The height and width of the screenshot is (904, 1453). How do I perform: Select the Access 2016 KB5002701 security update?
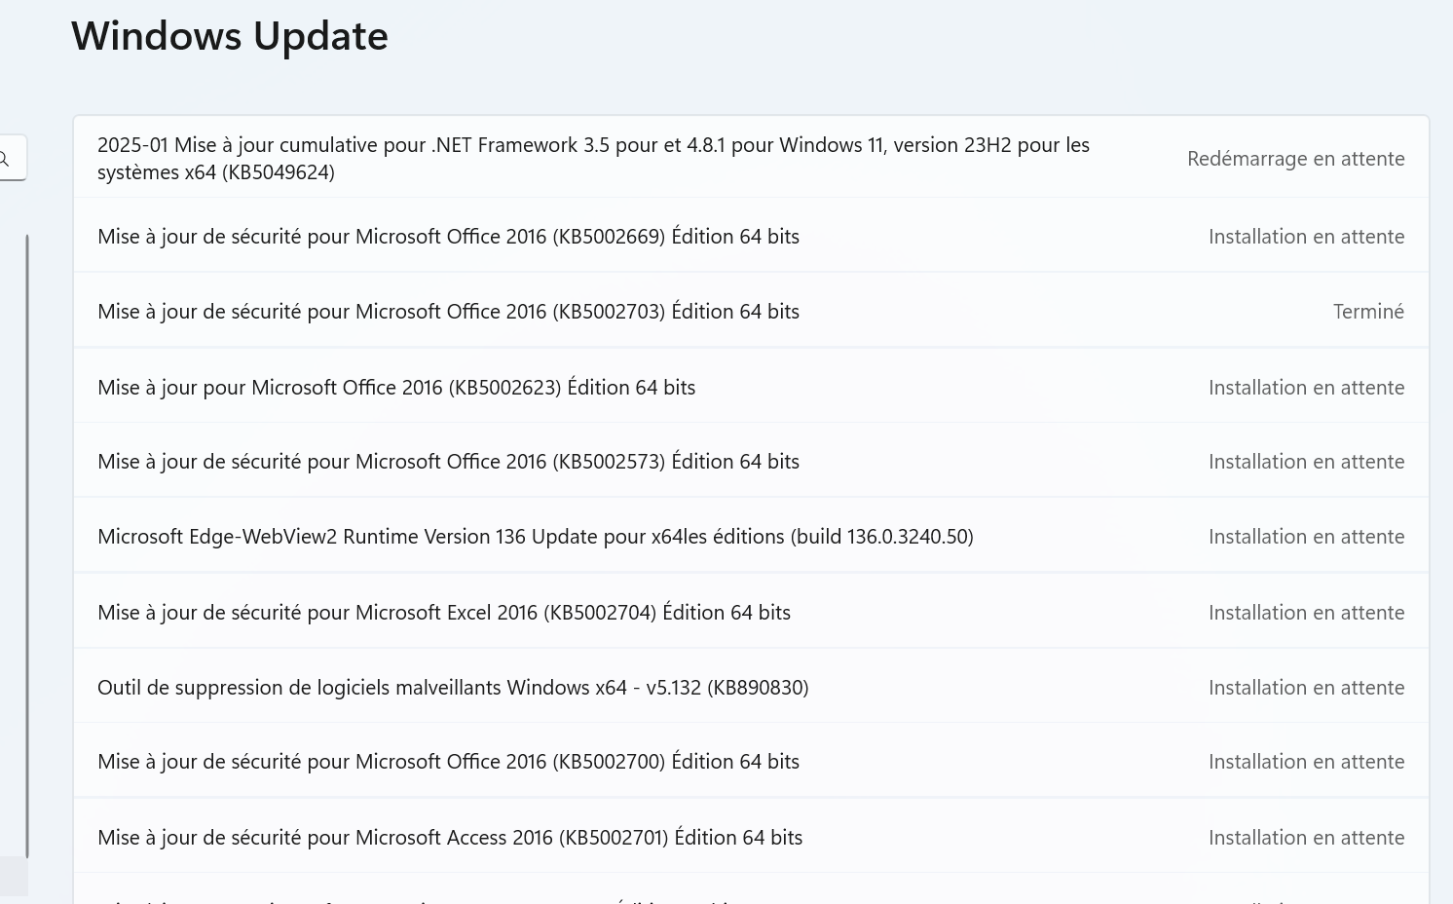point(450,838)
